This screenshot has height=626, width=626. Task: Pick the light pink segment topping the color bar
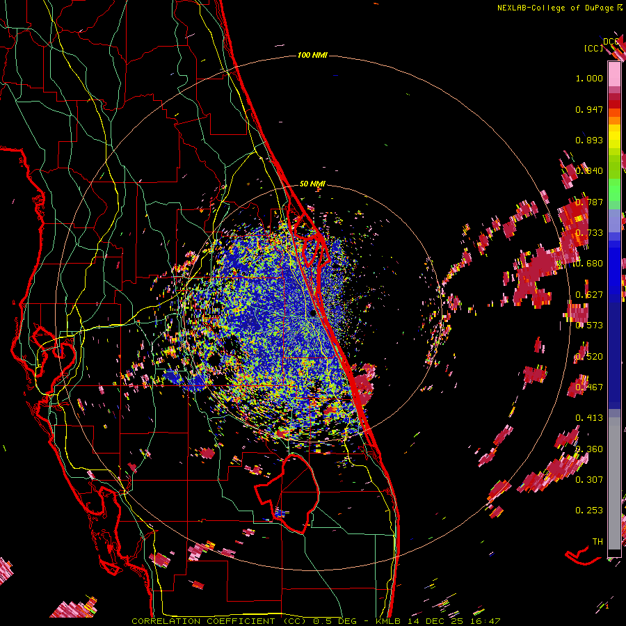pos(614,74)
